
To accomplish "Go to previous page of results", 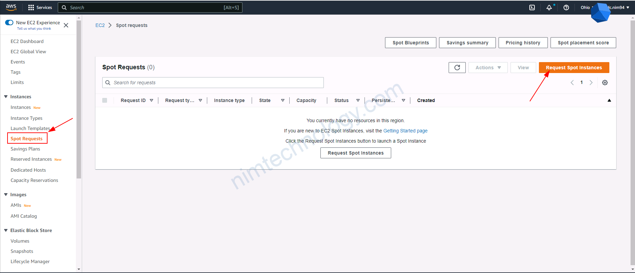I will click(x=572, y=83).
